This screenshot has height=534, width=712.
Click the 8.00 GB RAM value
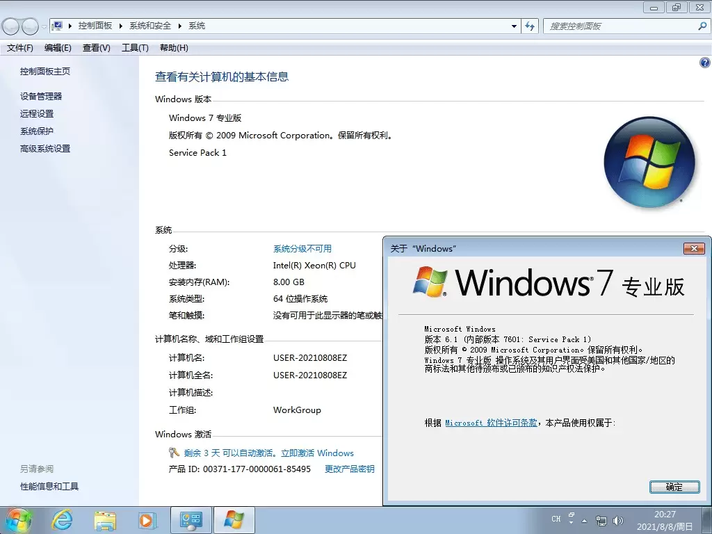(x=289, y=282)
